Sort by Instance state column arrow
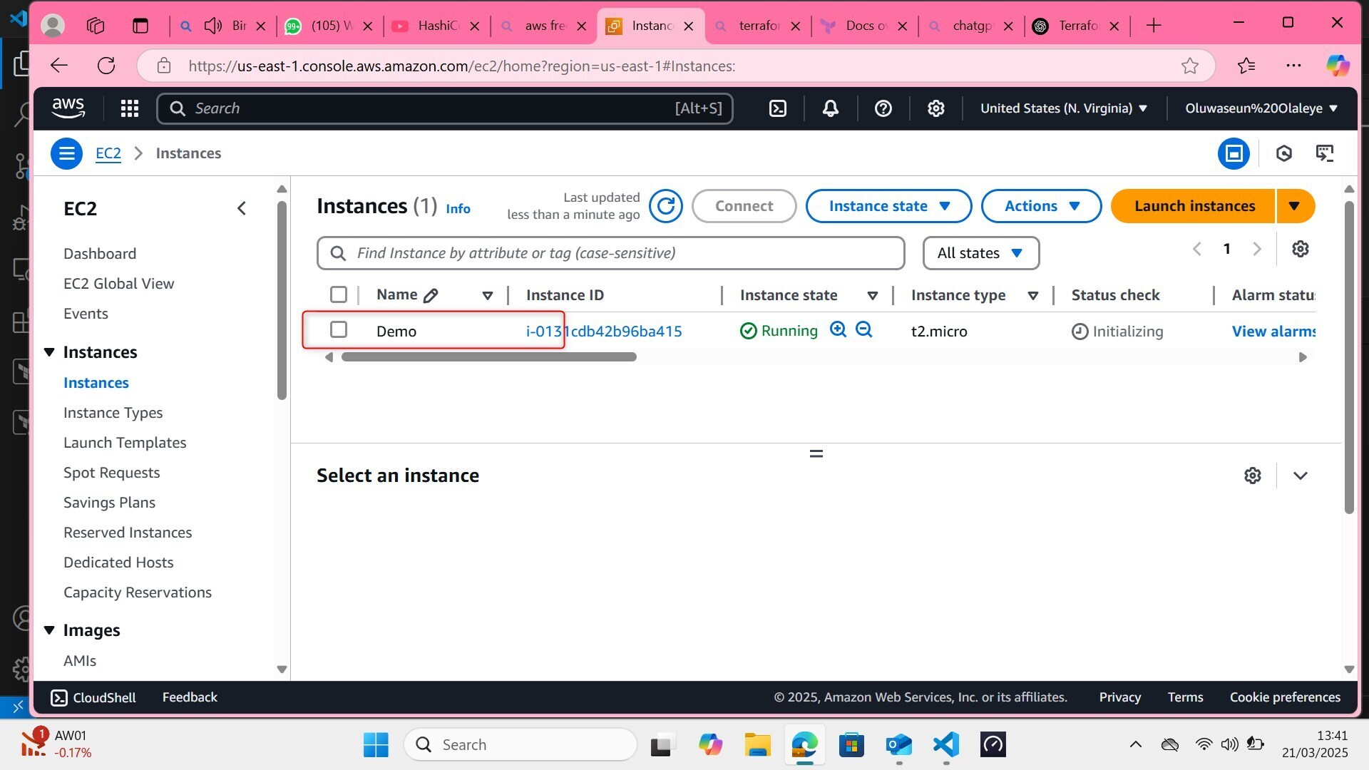 872,295
